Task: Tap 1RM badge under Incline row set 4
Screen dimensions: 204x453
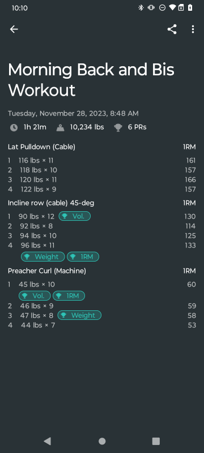Action: click(x=83, y=257)
